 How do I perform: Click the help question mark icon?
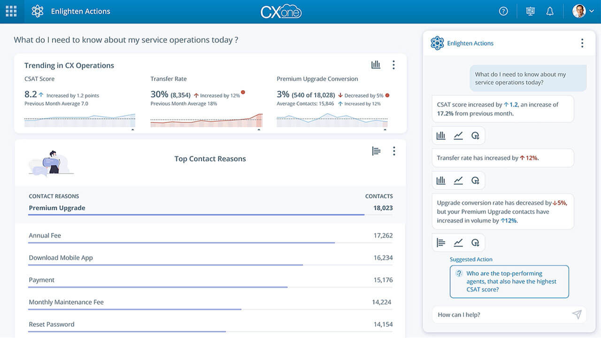click(503, 11)
